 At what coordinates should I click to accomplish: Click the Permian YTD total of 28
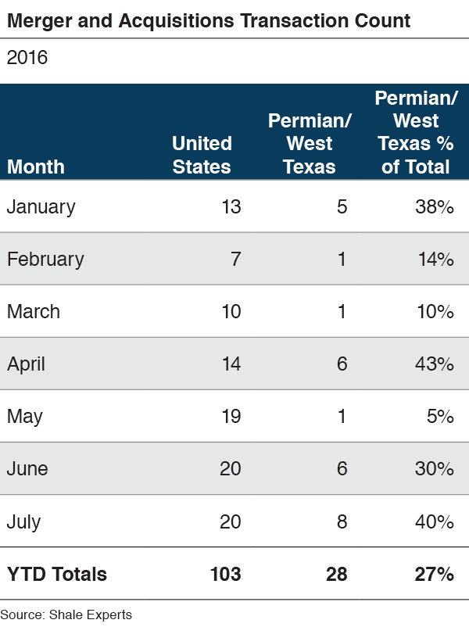coord(335,574)
